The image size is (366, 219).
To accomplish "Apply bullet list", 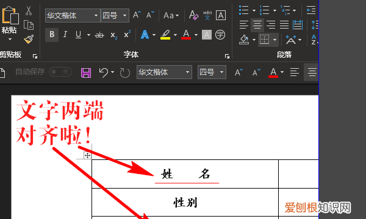I will (x=243, y=10).
